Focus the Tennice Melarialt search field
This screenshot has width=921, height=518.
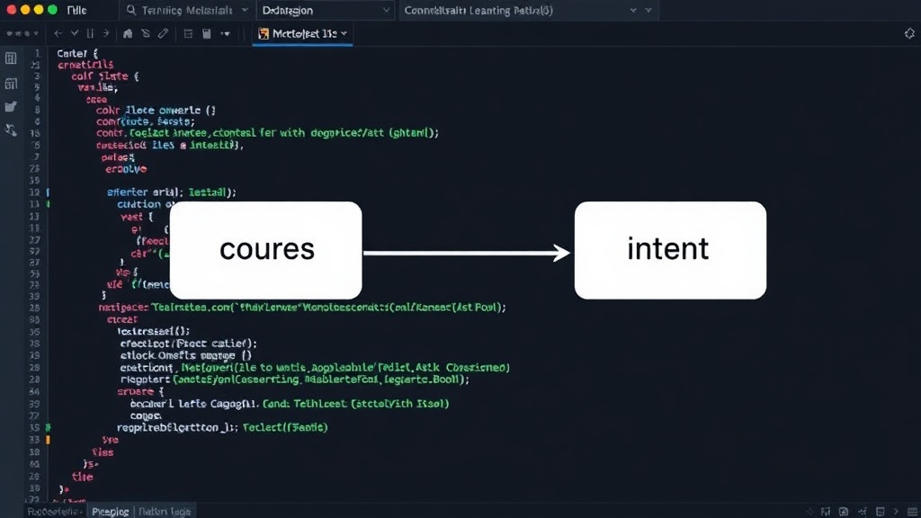click(187, 10)
